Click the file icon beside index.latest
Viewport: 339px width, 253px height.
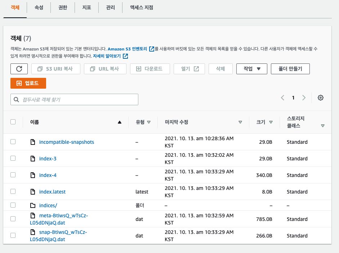[33, 192]
